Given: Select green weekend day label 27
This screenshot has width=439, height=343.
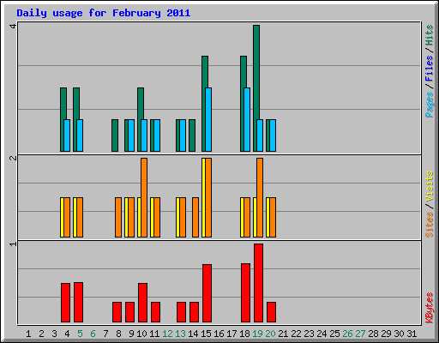Looking at the screenshot, I should pos(360,334).
